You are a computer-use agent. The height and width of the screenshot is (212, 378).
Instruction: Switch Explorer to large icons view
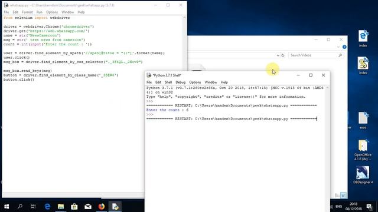pos(343,195)
